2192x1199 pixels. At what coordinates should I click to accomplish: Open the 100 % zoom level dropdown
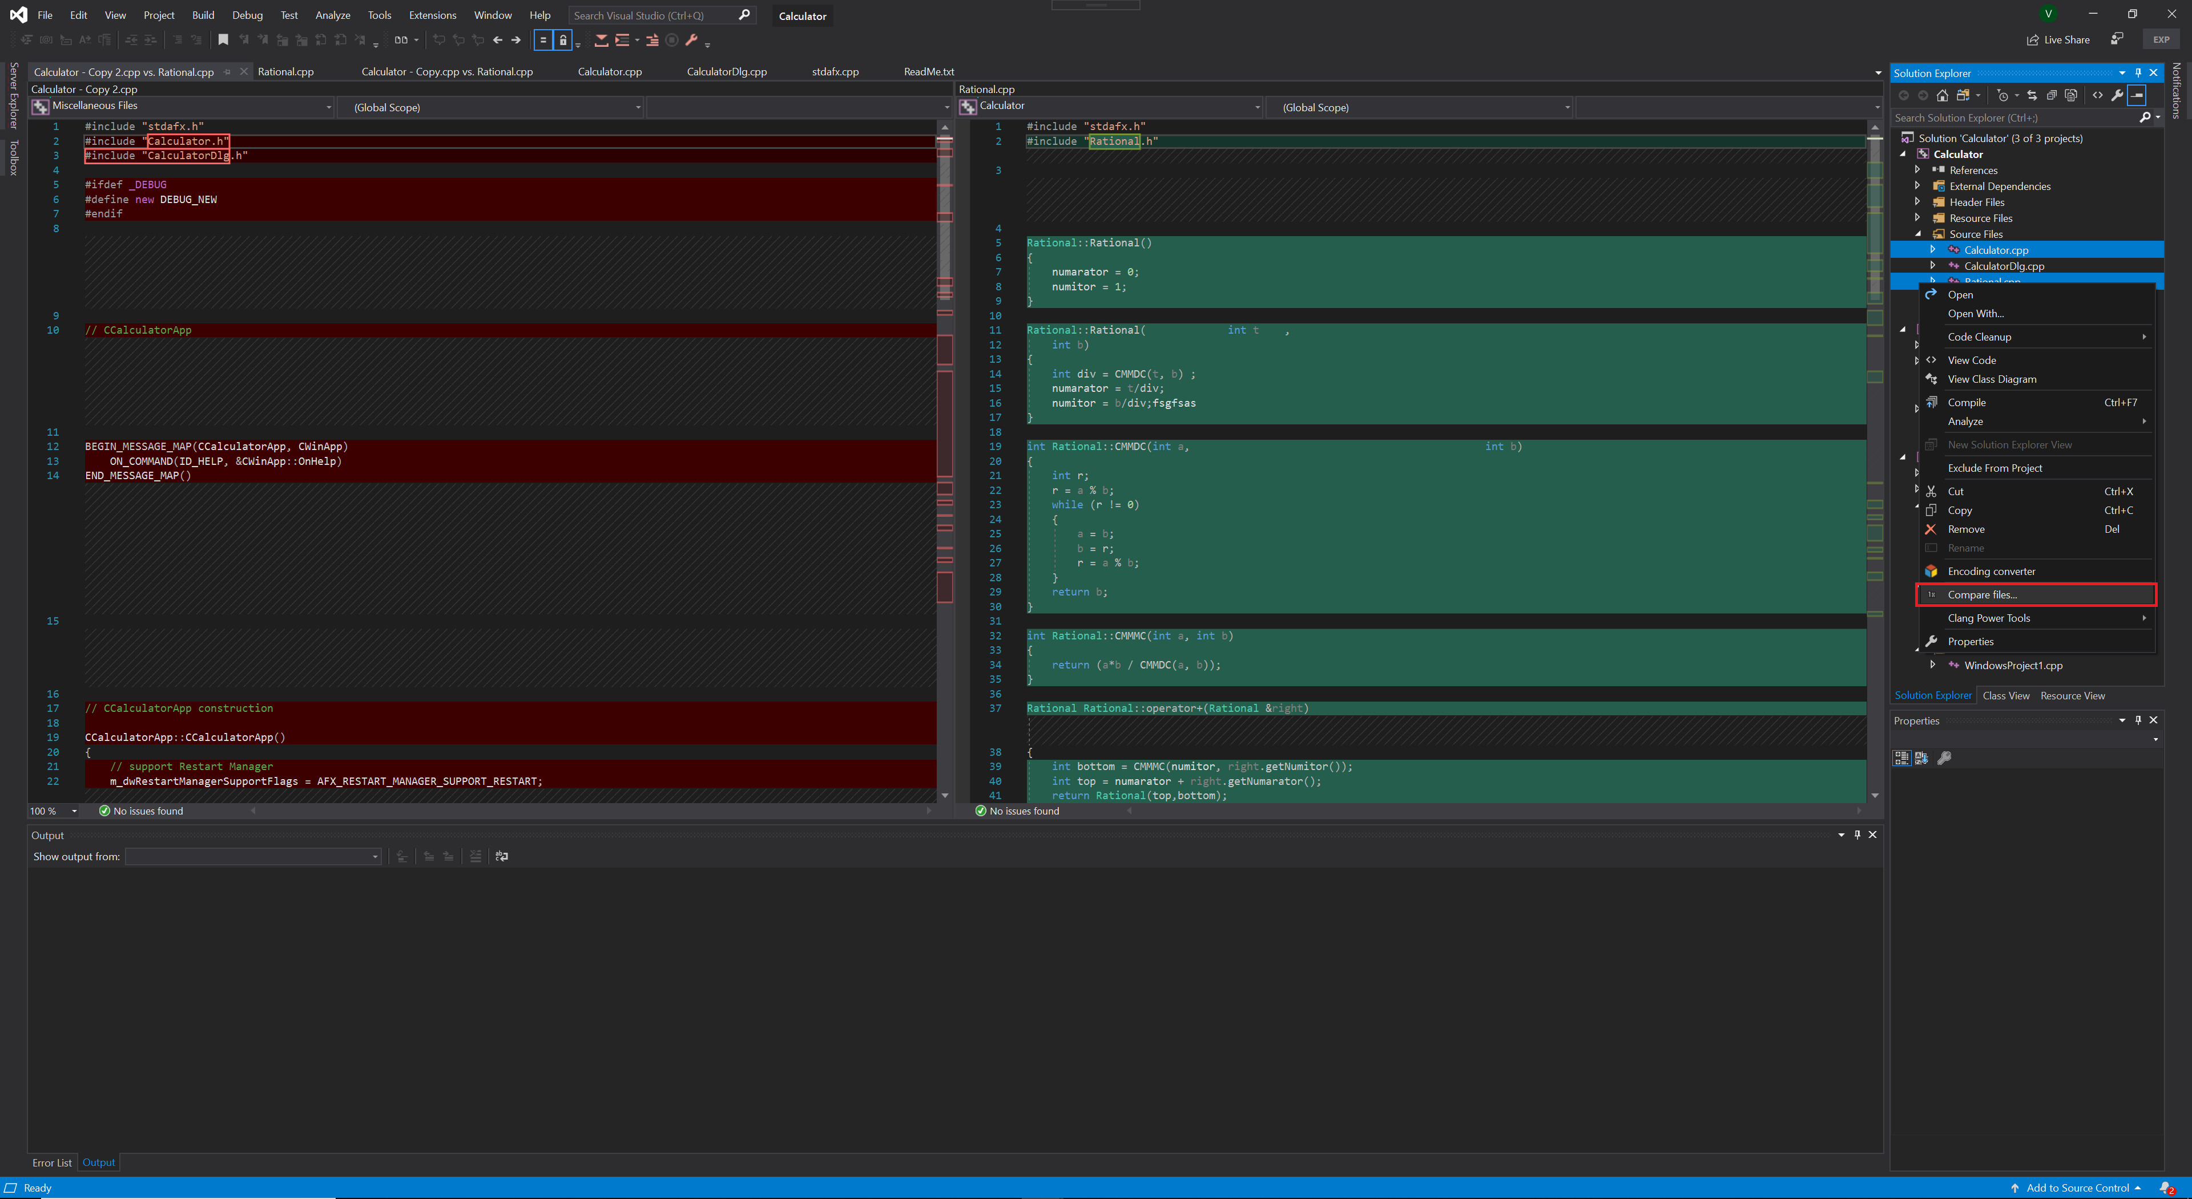74,811
